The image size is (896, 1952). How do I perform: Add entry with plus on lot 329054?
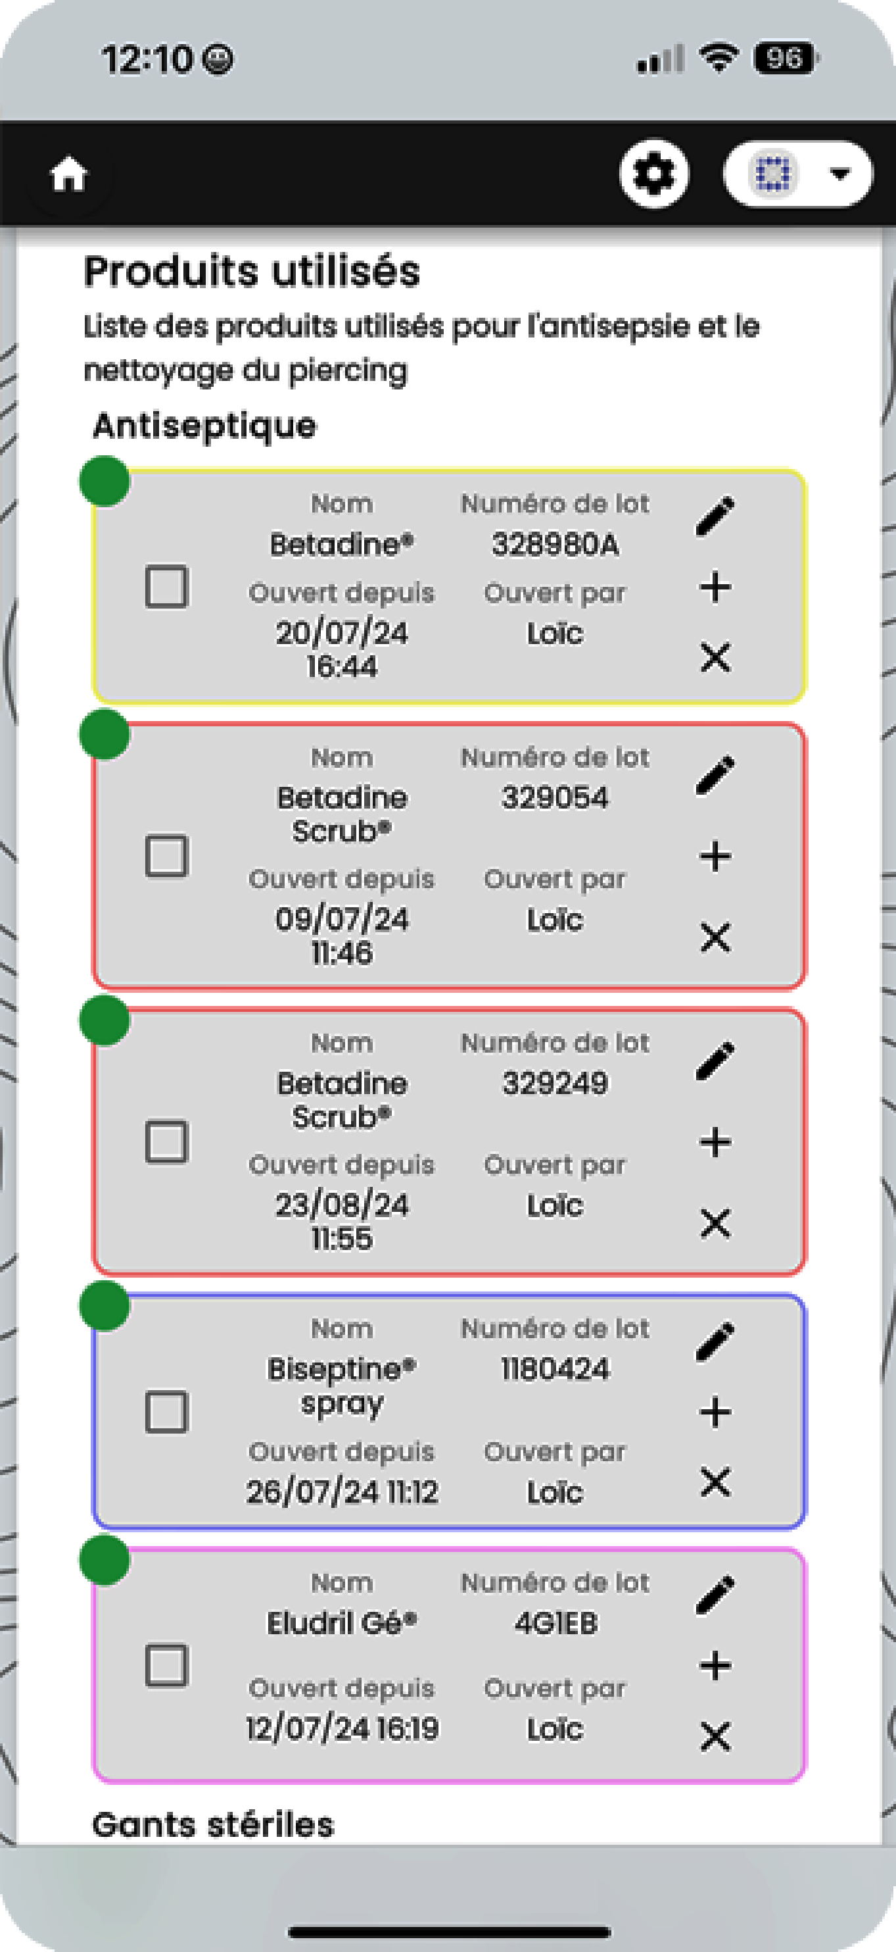click(715, 857)
